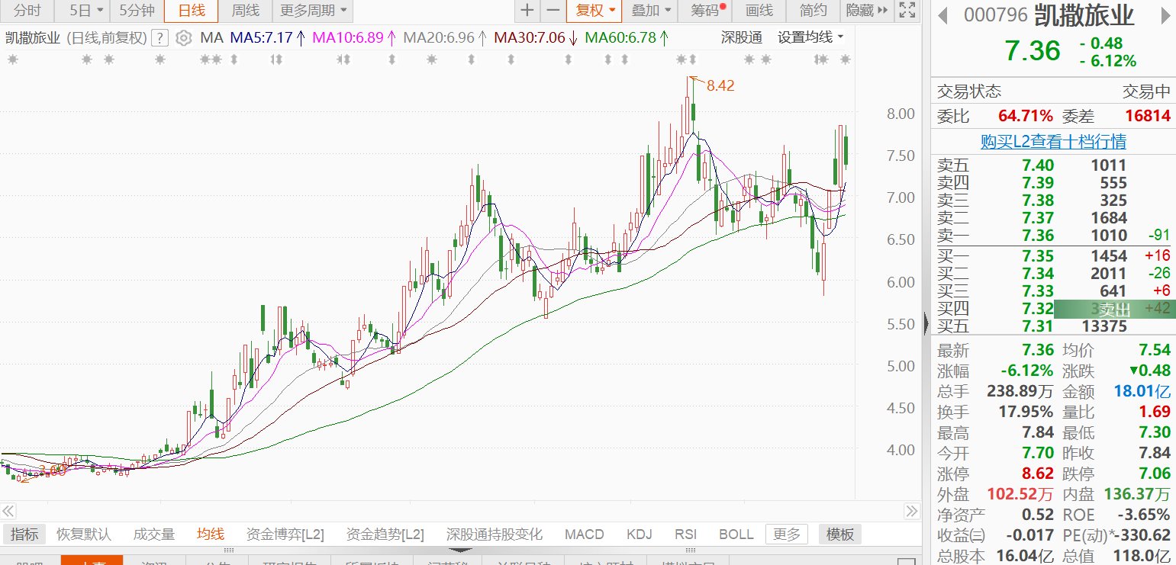Image resolution: width=1176 pixels, height=565 pixels.
Task: Click the zoom-out minus icon on chart toolbar
Action: [x=553, y=11]
